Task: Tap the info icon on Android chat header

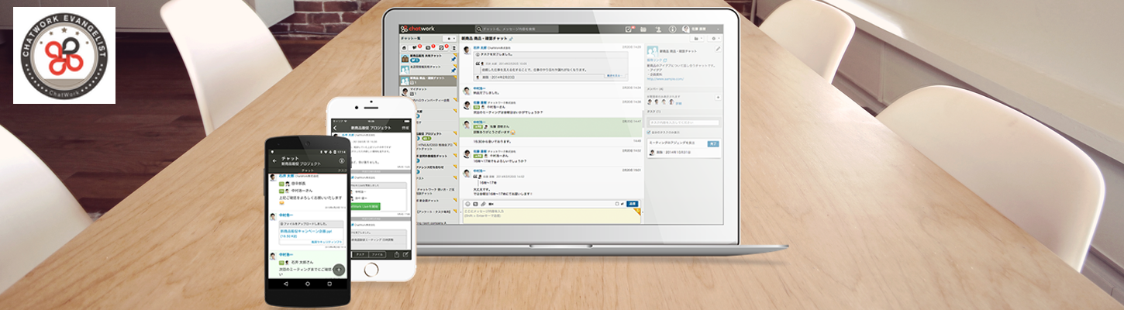Action: point(342,161)
